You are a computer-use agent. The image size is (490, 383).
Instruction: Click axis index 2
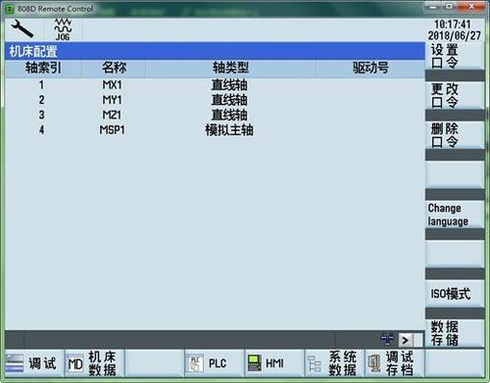(41, 100)
